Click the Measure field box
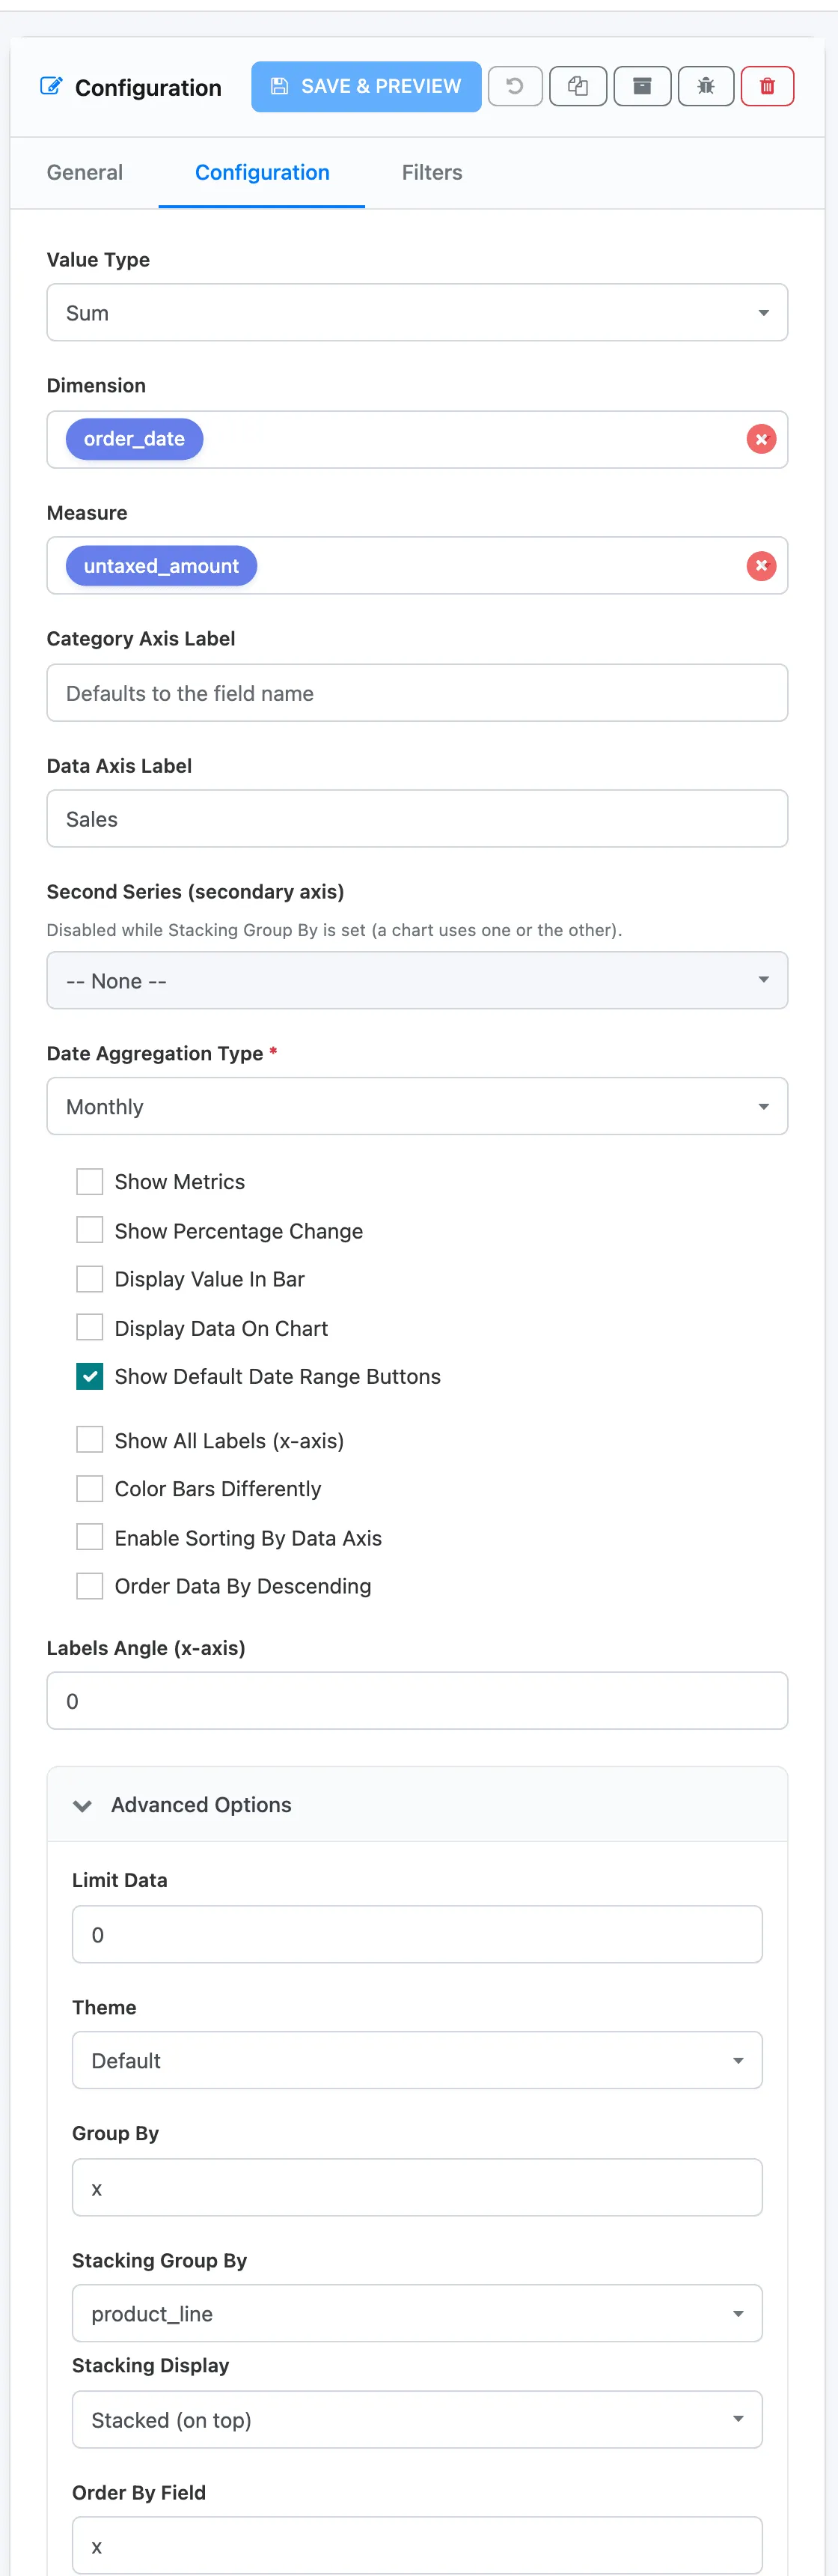This screenshot has height=2576, width=838. tap(418, 566)
